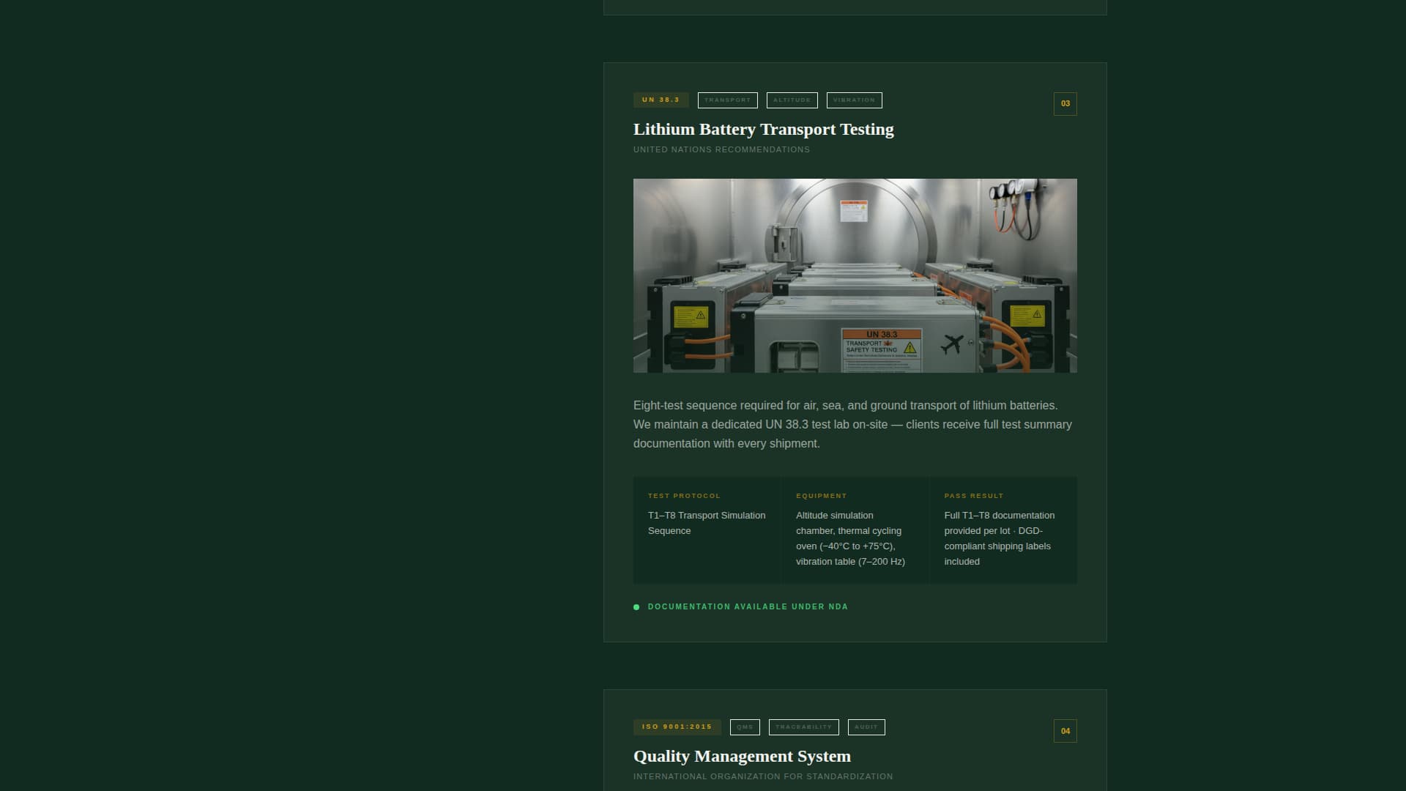Select the AUDIT tag
1406x791 pixels.
[866, 727]
